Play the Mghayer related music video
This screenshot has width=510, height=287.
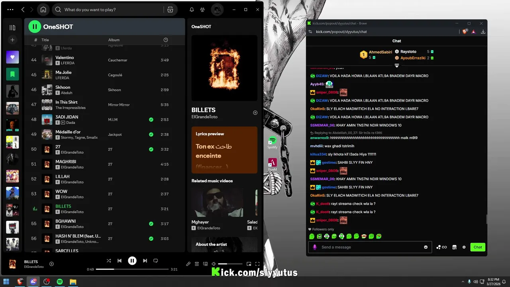[x=218, y=203]
